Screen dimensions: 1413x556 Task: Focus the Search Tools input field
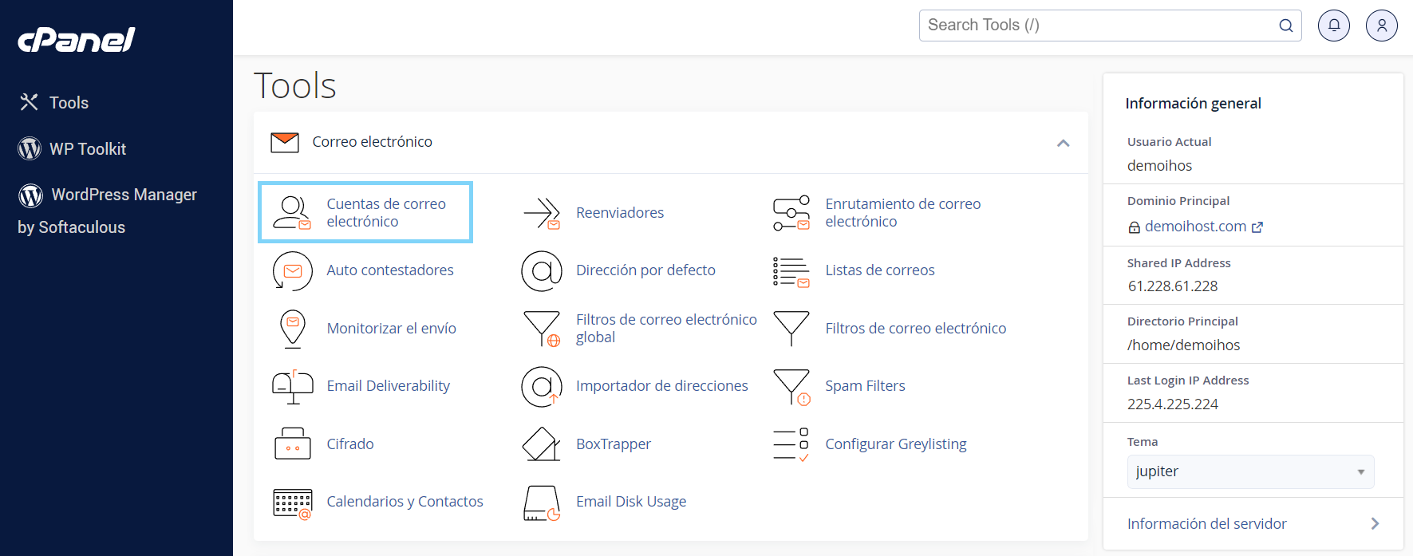1097,26
